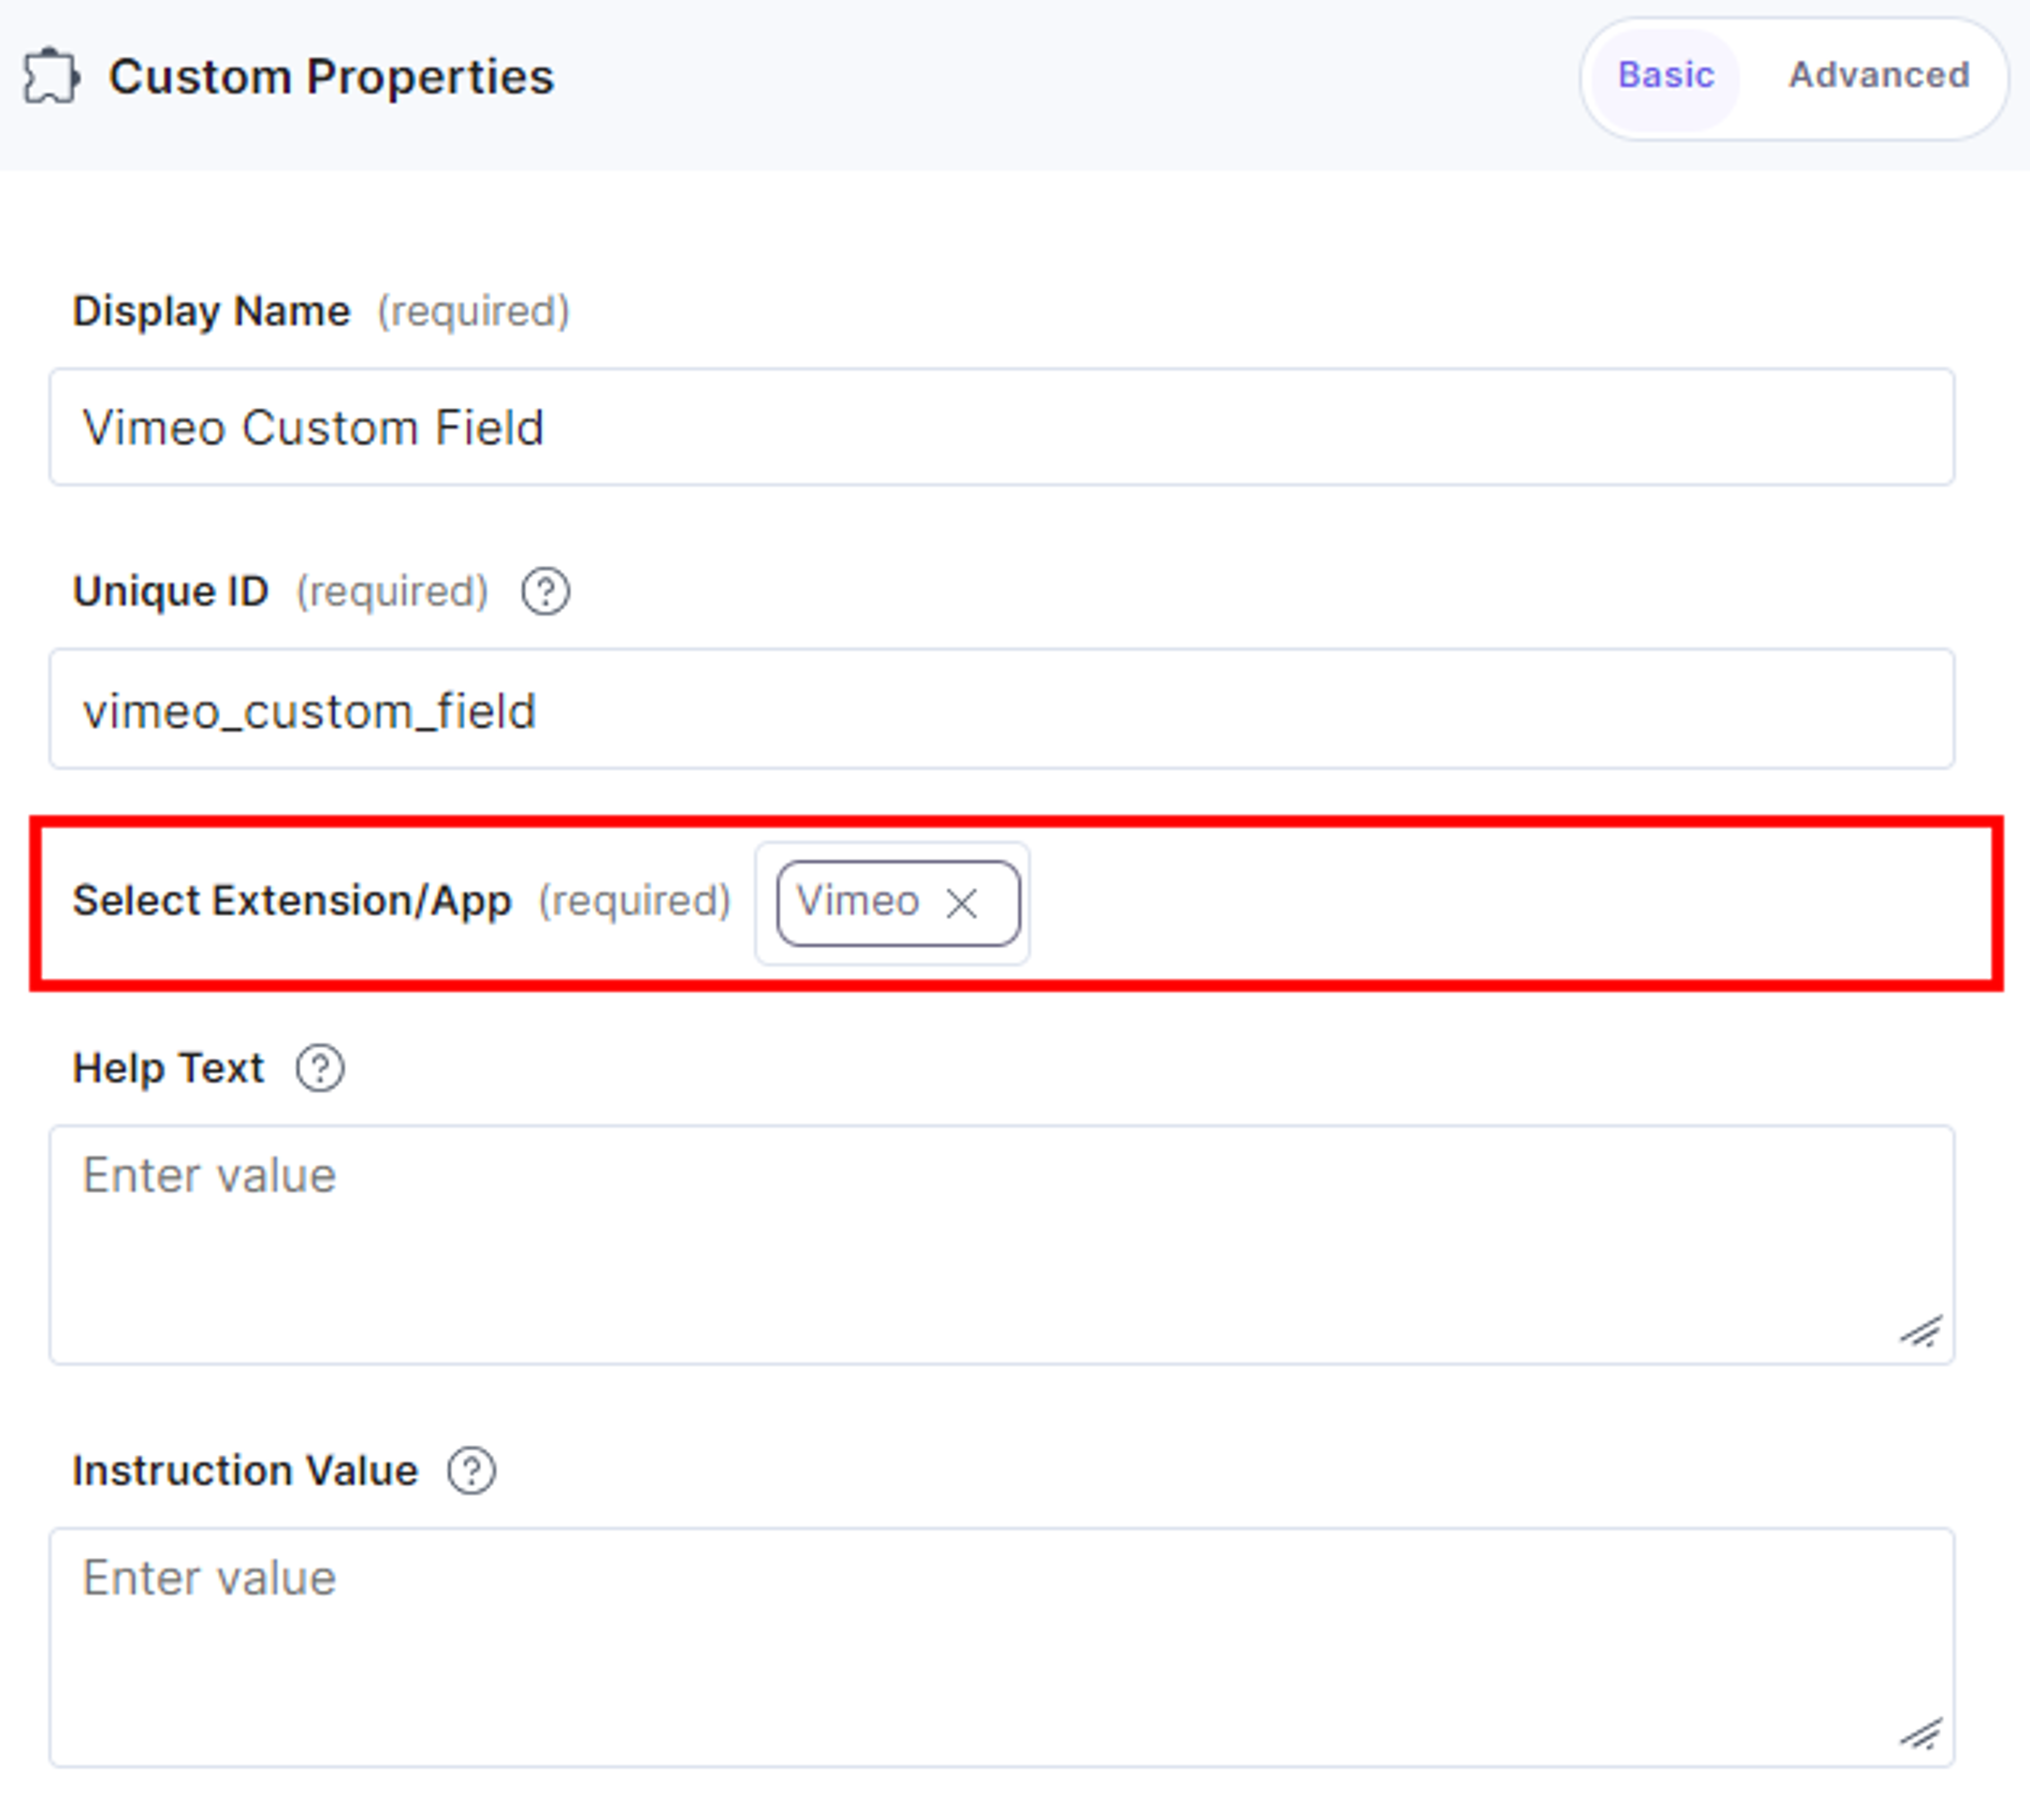Click the Help Text question mark icon
Viewport: 2030px width, 1820px height.
point(320,1069)
